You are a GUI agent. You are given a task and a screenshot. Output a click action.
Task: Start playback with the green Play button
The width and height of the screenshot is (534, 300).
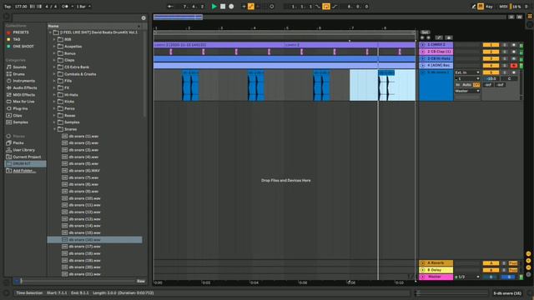[x=214, y=7]
